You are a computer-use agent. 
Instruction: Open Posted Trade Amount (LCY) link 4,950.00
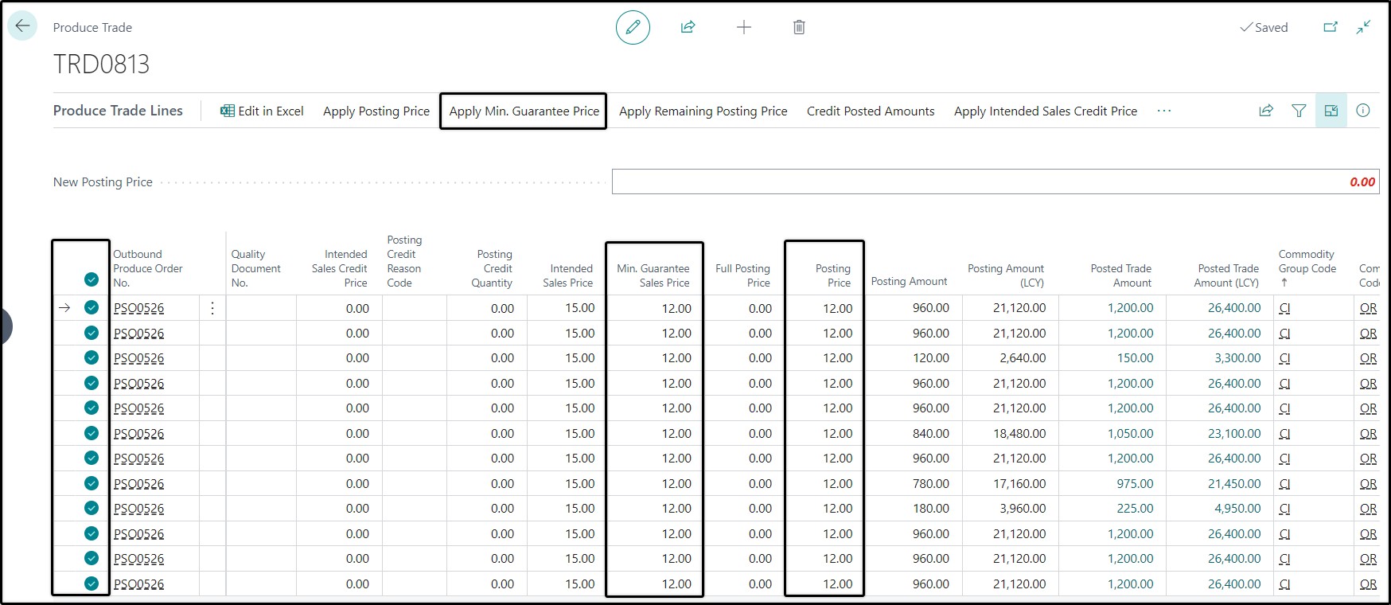[1237, 509]
